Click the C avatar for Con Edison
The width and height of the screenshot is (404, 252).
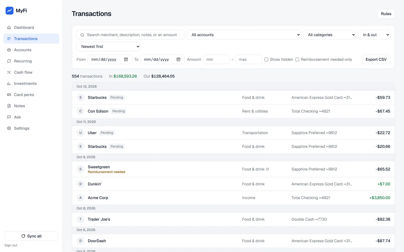pos(81,111)
